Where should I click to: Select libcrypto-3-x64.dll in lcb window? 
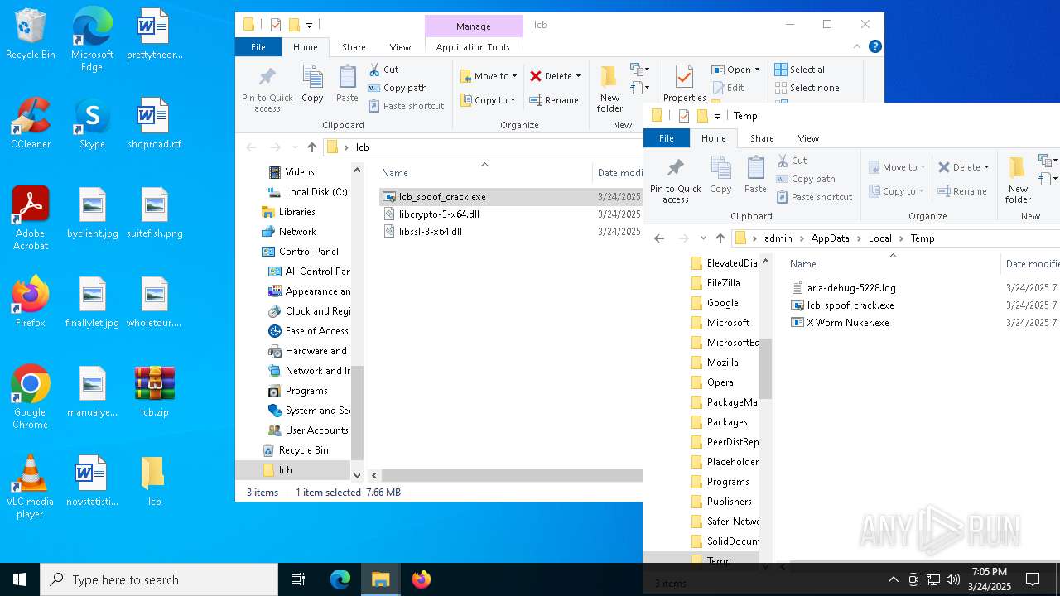[x=439, y=214]
